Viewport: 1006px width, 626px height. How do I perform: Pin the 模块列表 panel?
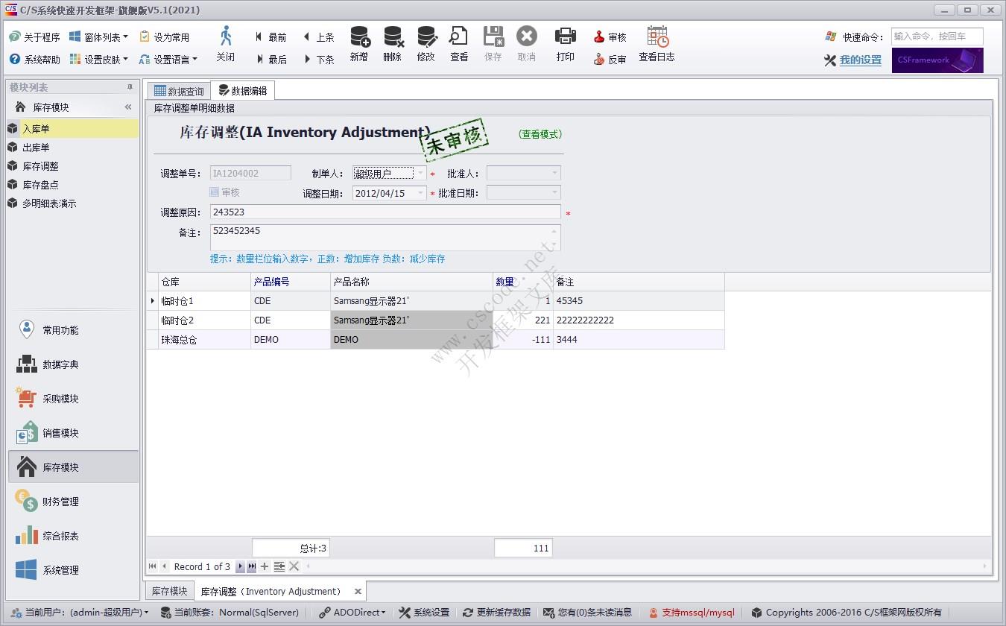coord(130,87)
